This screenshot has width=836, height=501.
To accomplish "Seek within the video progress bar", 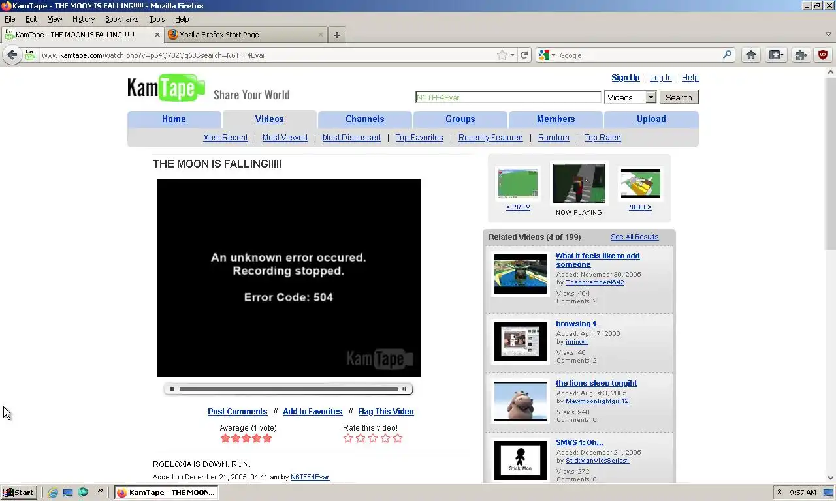I will click(x=288, y=389).
